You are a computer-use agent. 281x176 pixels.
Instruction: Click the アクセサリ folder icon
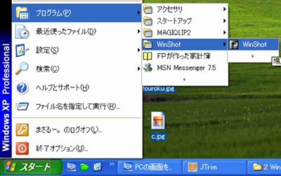[x=148, y=10]
